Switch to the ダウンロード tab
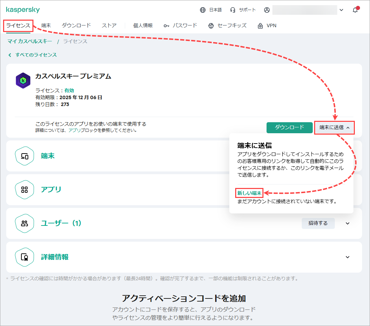 point(76,25)
